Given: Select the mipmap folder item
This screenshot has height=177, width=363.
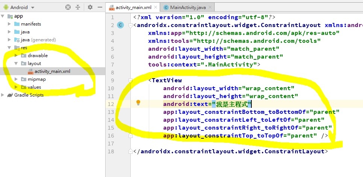Looking at the screenshot, I should pyautogui.click(x=36, y=79).
